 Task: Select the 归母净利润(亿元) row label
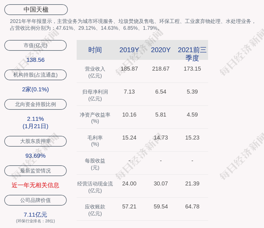[x=95, y=95]
